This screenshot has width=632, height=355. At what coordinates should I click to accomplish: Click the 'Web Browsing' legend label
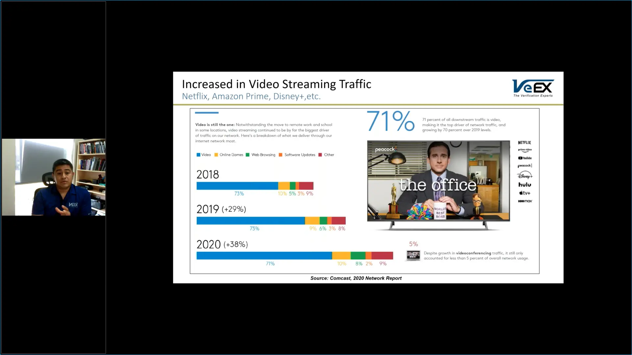point(263,155)
